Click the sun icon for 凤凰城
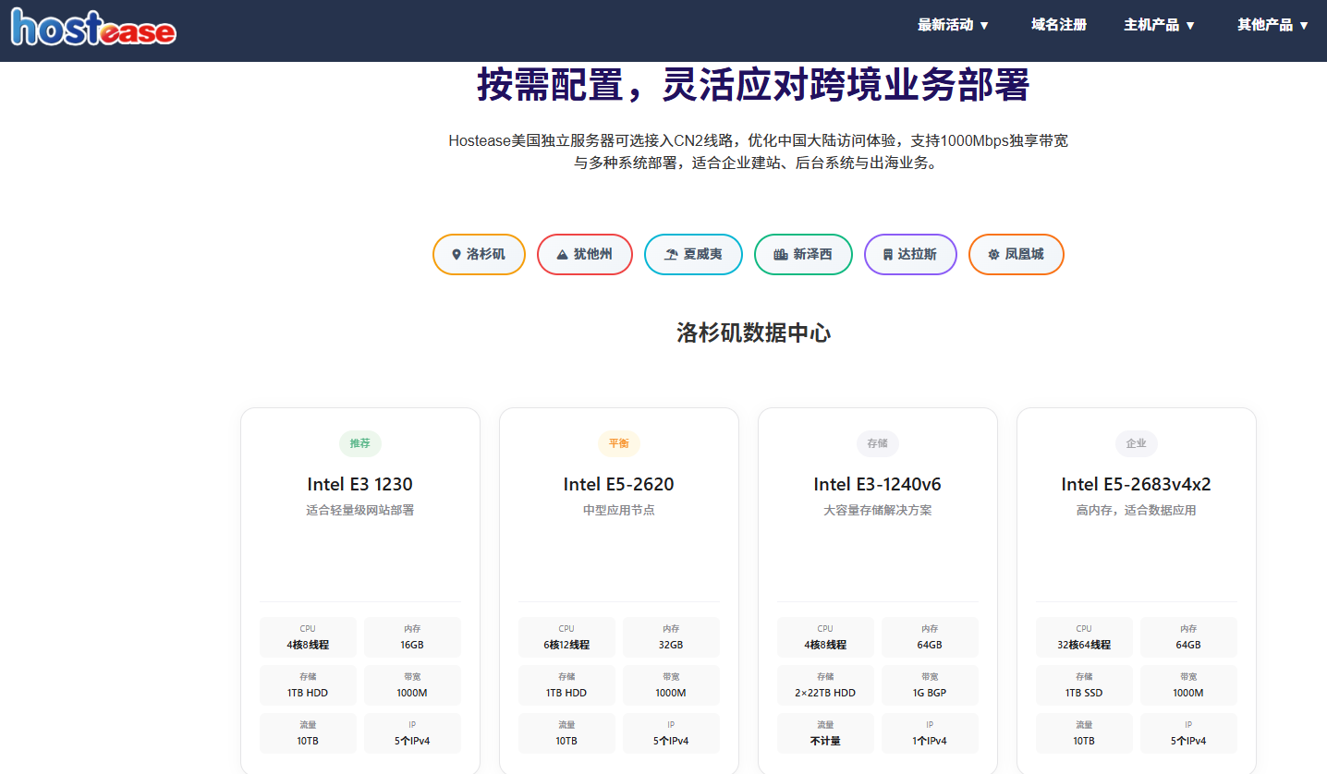 pos(993,255)
